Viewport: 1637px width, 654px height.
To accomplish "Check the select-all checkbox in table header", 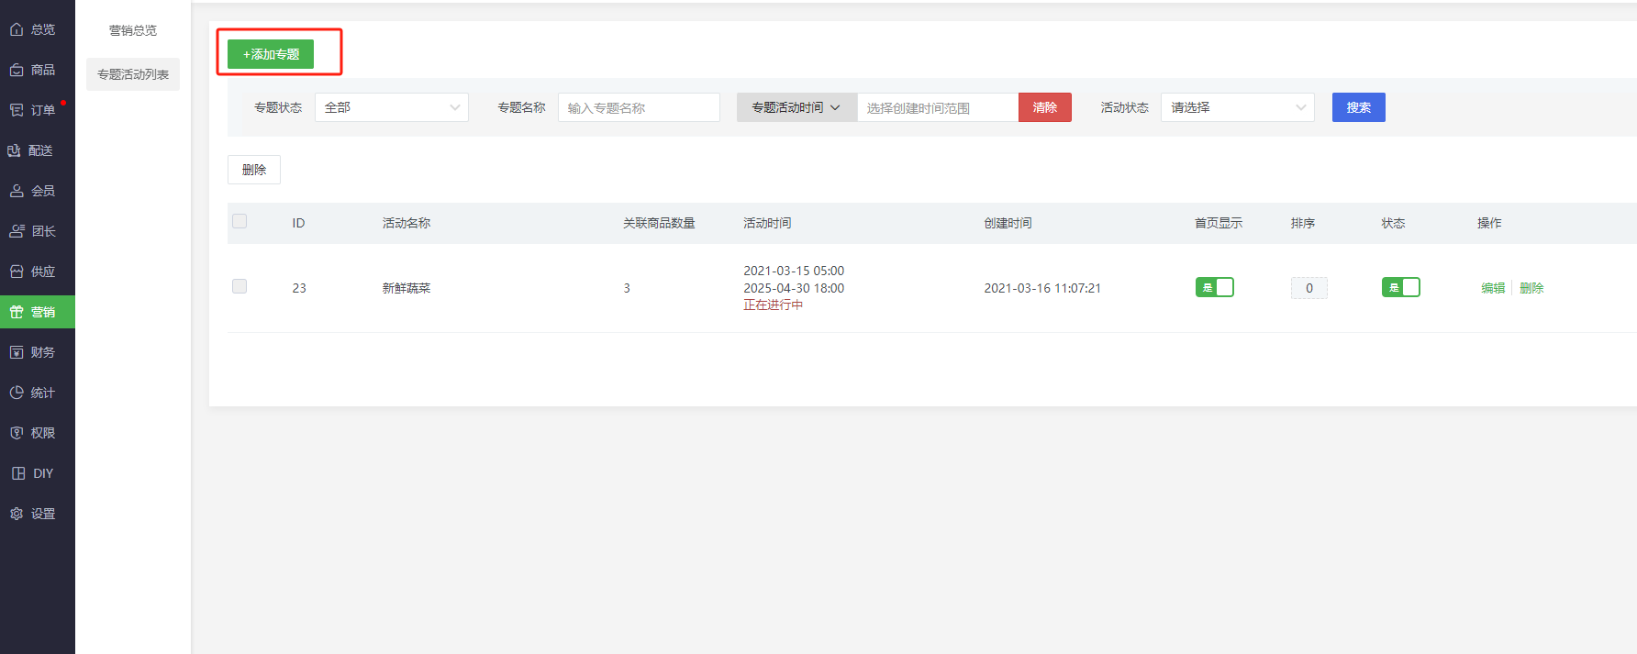I will tap(239, 221).
